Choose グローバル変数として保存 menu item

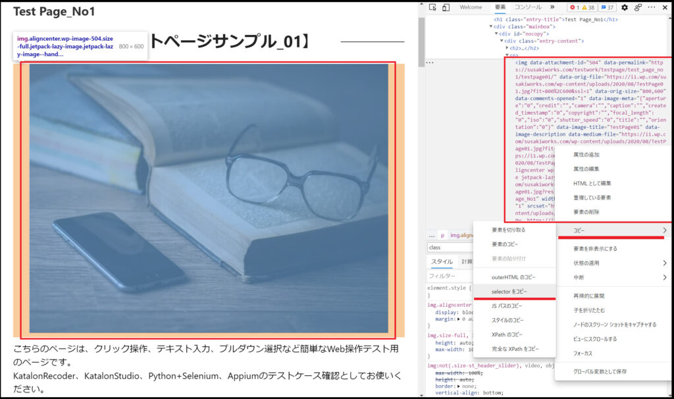click(600, 371)
